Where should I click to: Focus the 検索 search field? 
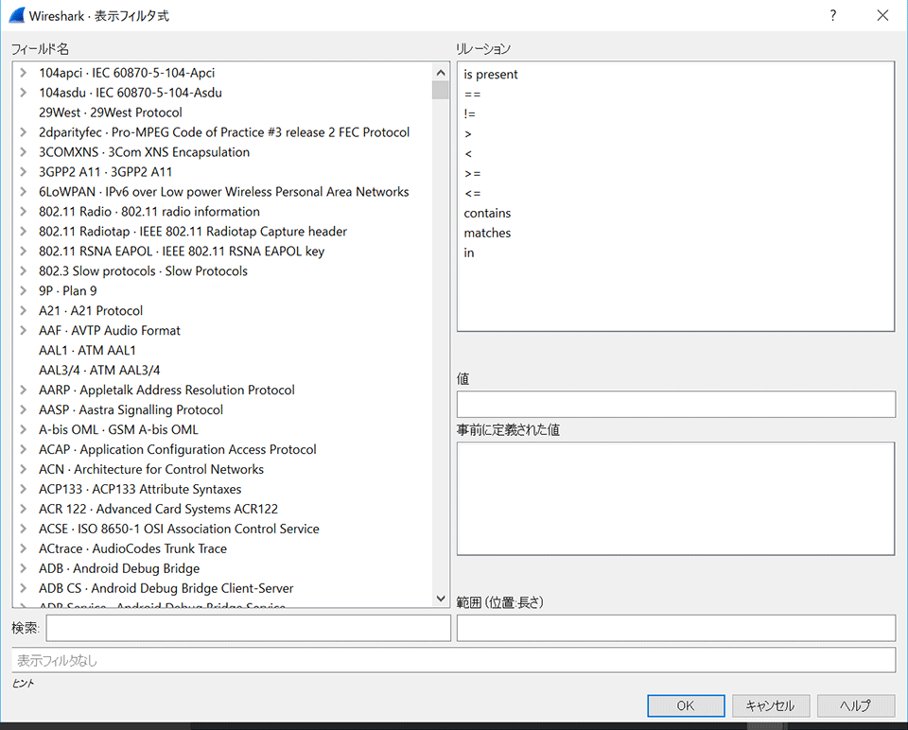coord(249,628)
